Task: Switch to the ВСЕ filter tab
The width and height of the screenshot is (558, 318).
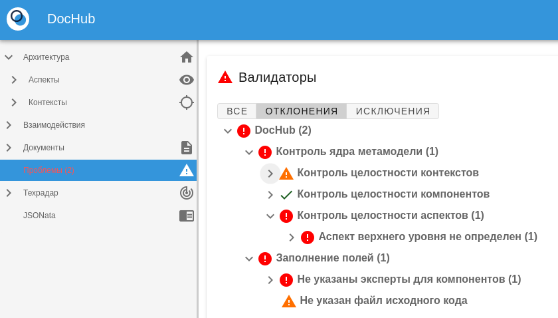Action: (x=237, y=111)
